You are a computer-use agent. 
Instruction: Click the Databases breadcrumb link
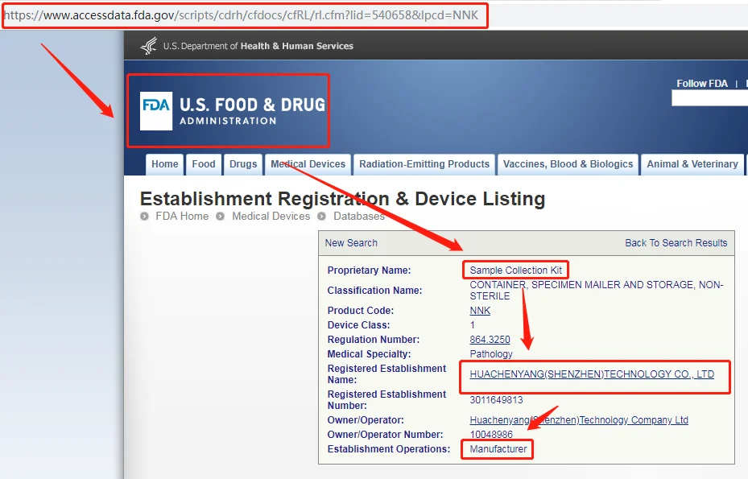(x=359, y=216)
